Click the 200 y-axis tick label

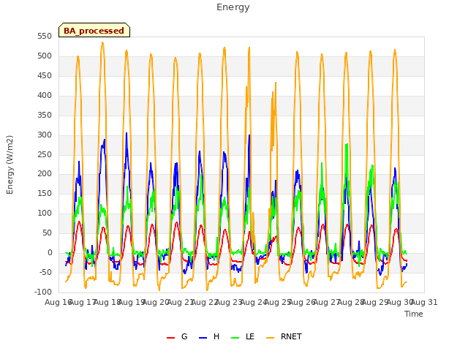[45, 174]
